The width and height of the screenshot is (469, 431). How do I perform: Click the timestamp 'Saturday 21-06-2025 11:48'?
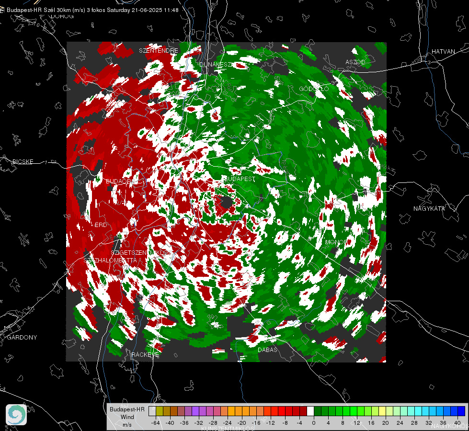143,10
